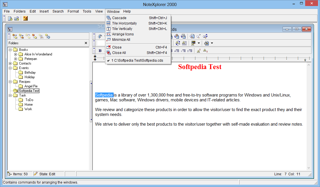
Task: Open the Format menu
Action: click(73, 11)
